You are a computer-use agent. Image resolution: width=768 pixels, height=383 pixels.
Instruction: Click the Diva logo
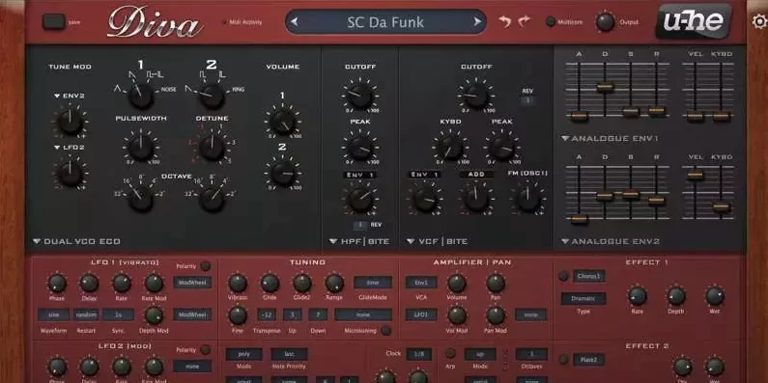pos(156,22)
